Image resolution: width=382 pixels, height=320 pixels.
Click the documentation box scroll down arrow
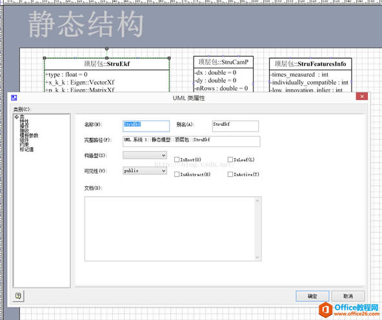tap(257, 257)
